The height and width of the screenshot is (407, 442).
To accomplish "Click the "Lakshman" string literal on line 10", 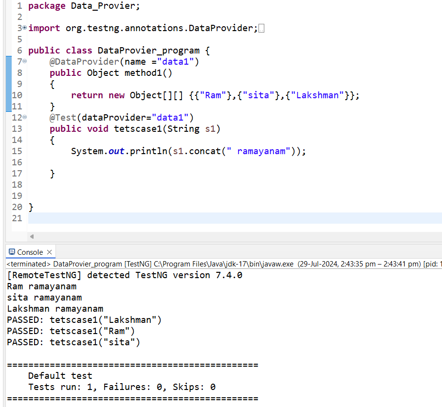I will (317, 95).
